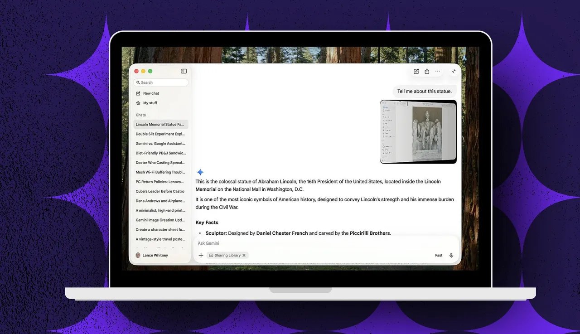Activate the microphone for voice input
This screenshot has width=580, height=334.
pos(451,255)
